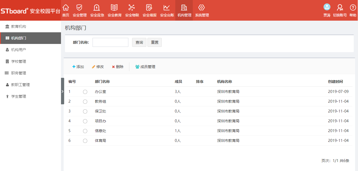Click the 教务组 department name
The height and width of the screenshot is (171, 358).
pyautogui.click(x=101, y=101)
